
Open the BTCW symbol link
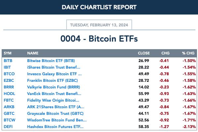pos(10,120)
